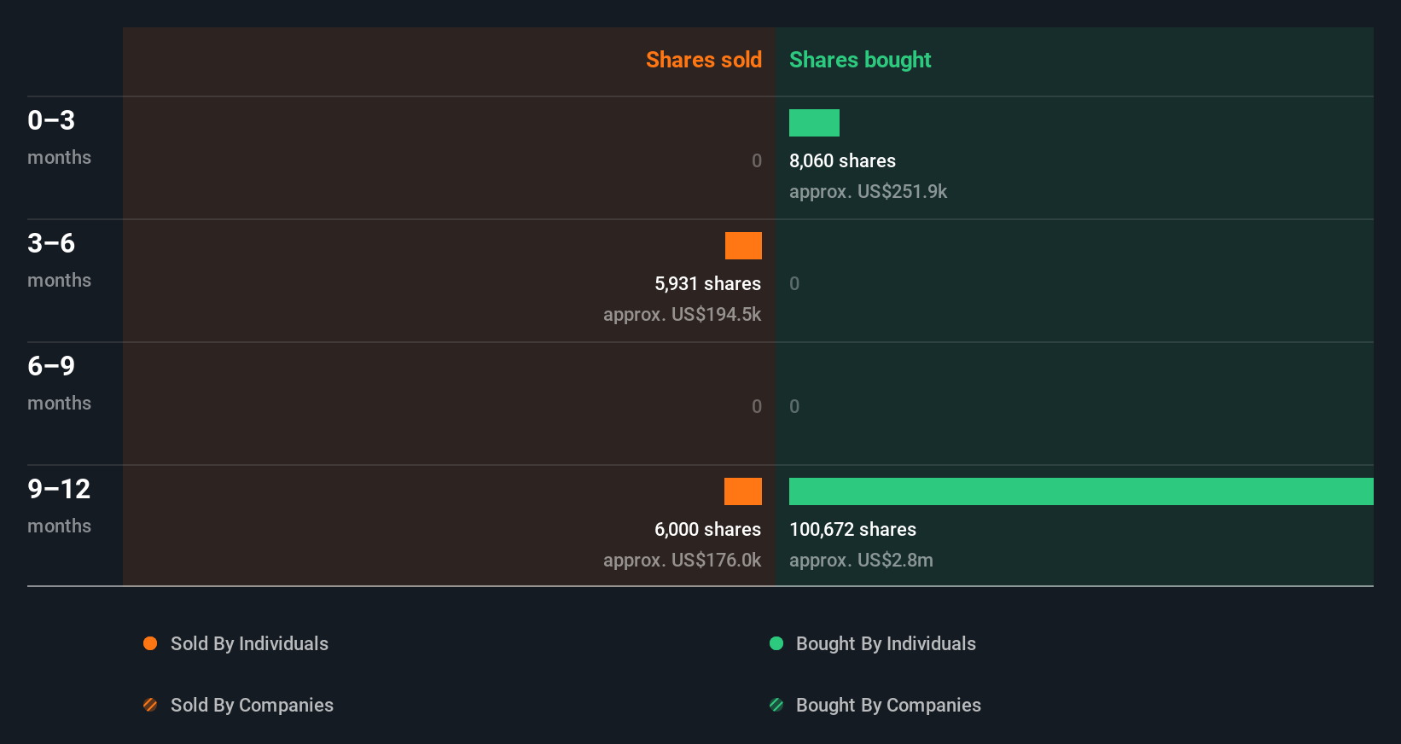
Task: Click the 8,060 shares value
Action: 842,160
